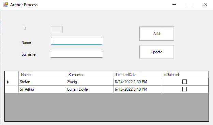Click the cell containing "Conan Doyle"
The height and width of the screenshot is (125, 213).
(x=90, y=89)
